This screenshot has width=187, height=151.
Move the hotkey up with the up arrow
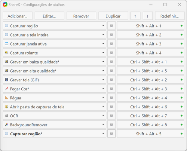pos(135,16)
